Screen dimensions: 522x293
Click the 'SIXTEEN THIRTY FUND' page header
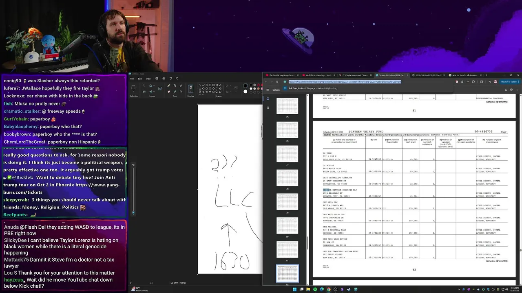coord(366,132)
